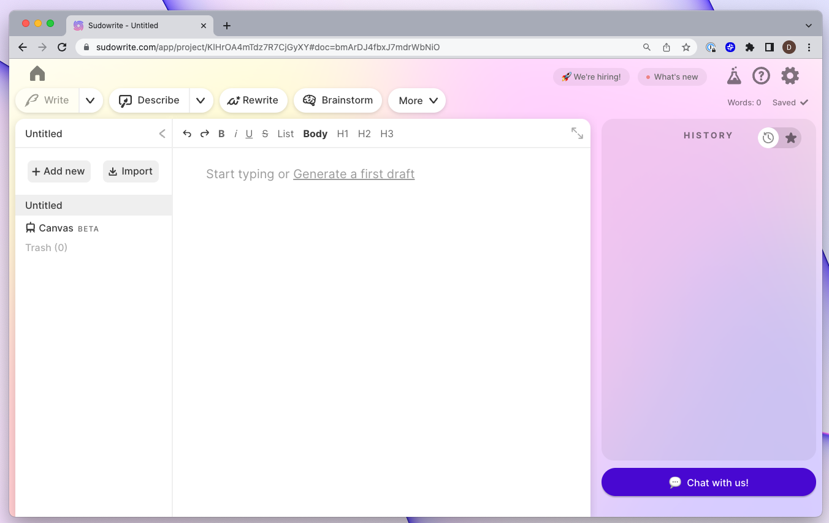The width and height of the screenshot is (829, 523).
Task: Toggle bold formatting
Action: tap(221, 134)
